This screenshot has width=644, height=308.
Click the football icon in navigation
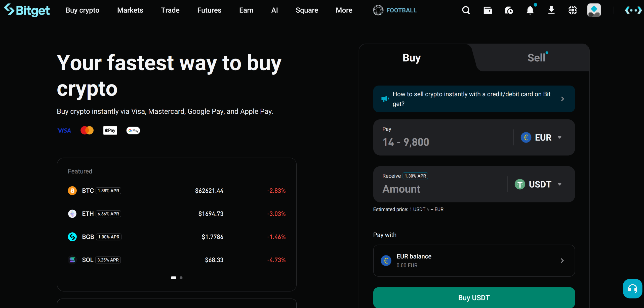coord(378,10)
